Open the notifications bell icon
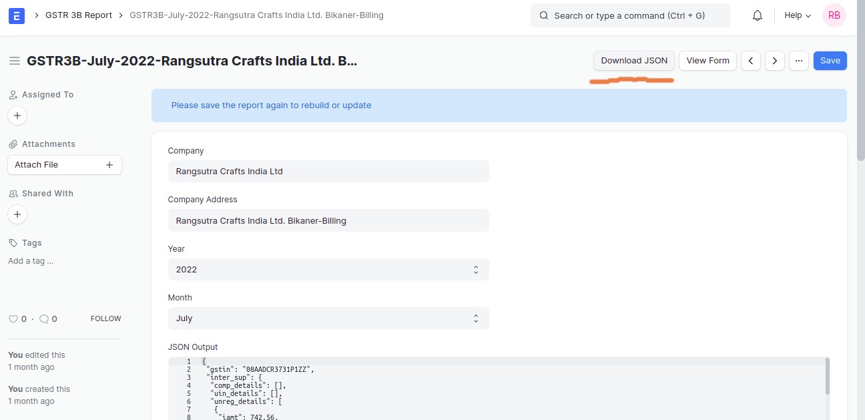Image resolution: width=865 pixels, height=420 pixels. (x=758, y=15)
